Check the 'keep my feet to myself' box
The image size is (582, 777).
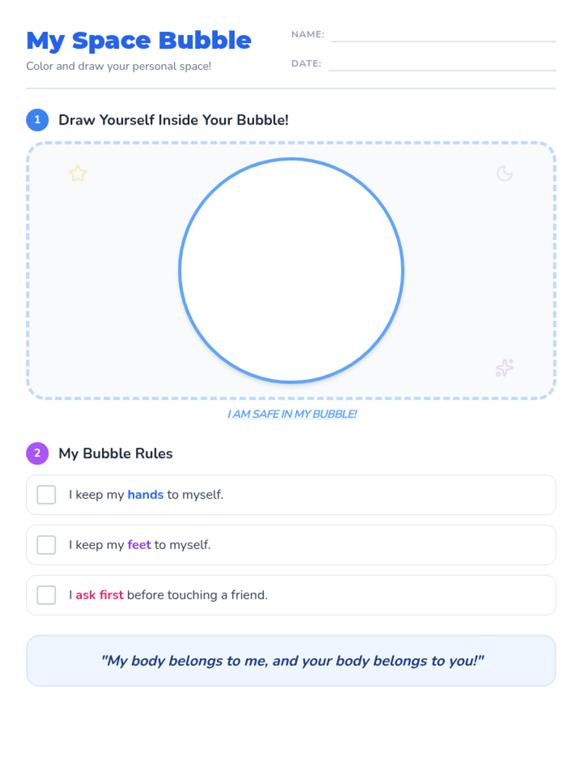click(x=47, y=545)
